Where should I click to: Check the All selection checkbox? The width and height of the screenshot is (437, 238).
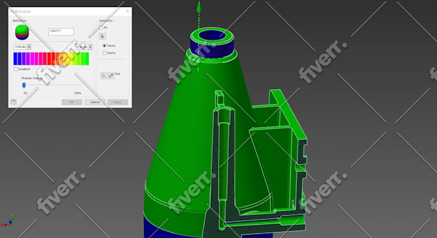click(101, 28)
